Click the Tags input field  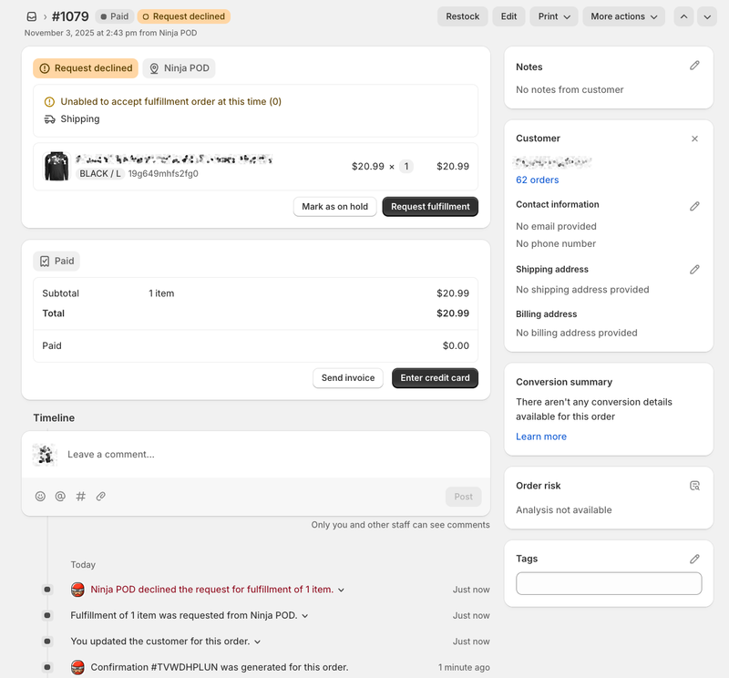click(608, 584)
